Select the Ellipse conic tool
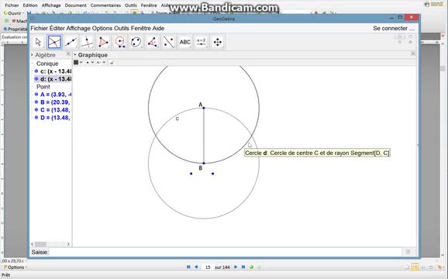Image resolution: width=448 pixels, height=279 pixels. (x=136, y=43)
